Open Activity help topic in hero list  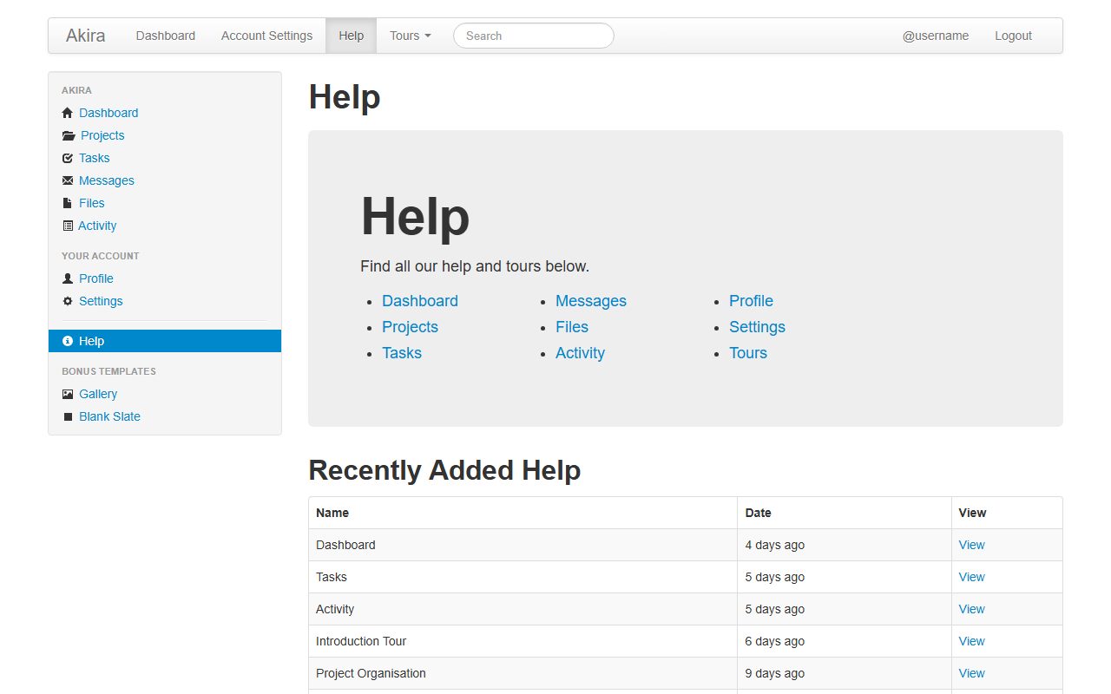pyautogui.click(x=580, y=353)
